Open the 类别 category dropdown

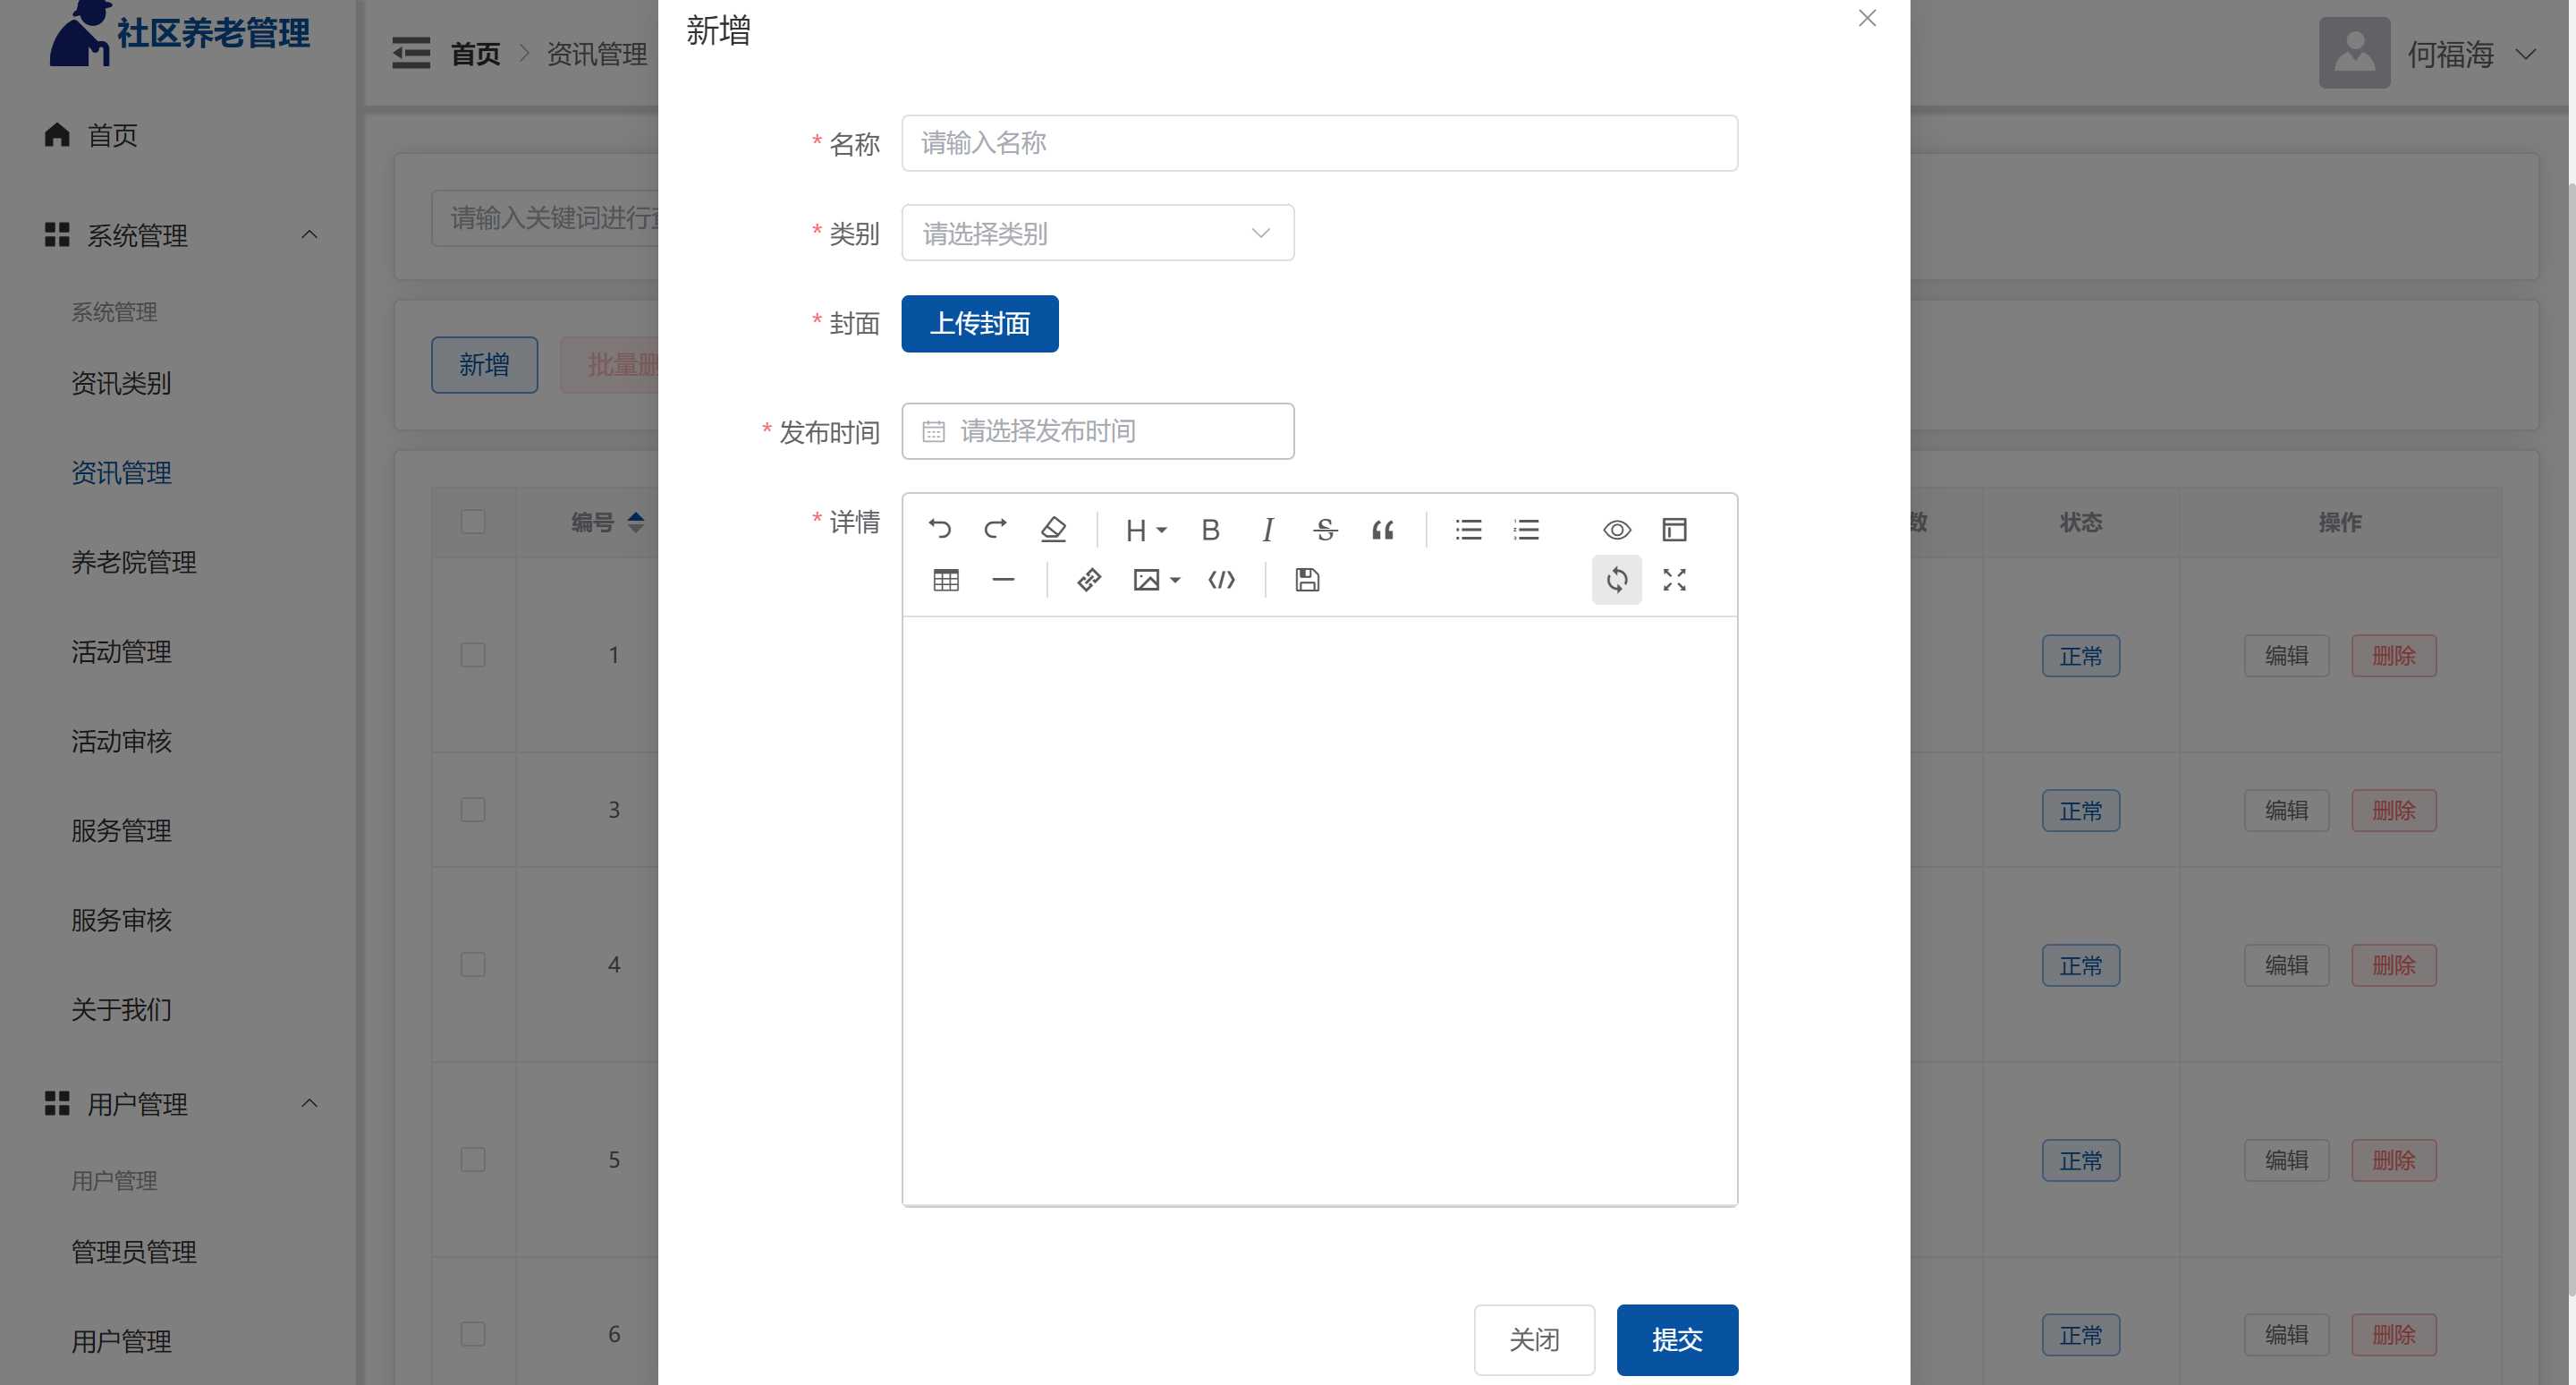pos(1097,233)
